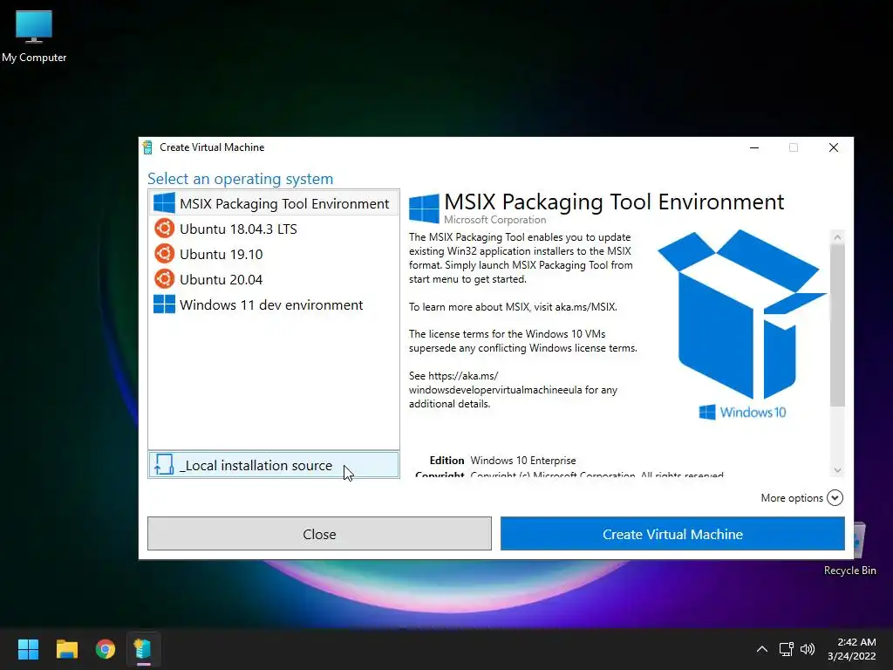The width and height of the screenshot is (893, 670).
Task: Click the 'Microsoft Corporation' publisher text
Action: (495, 220)
